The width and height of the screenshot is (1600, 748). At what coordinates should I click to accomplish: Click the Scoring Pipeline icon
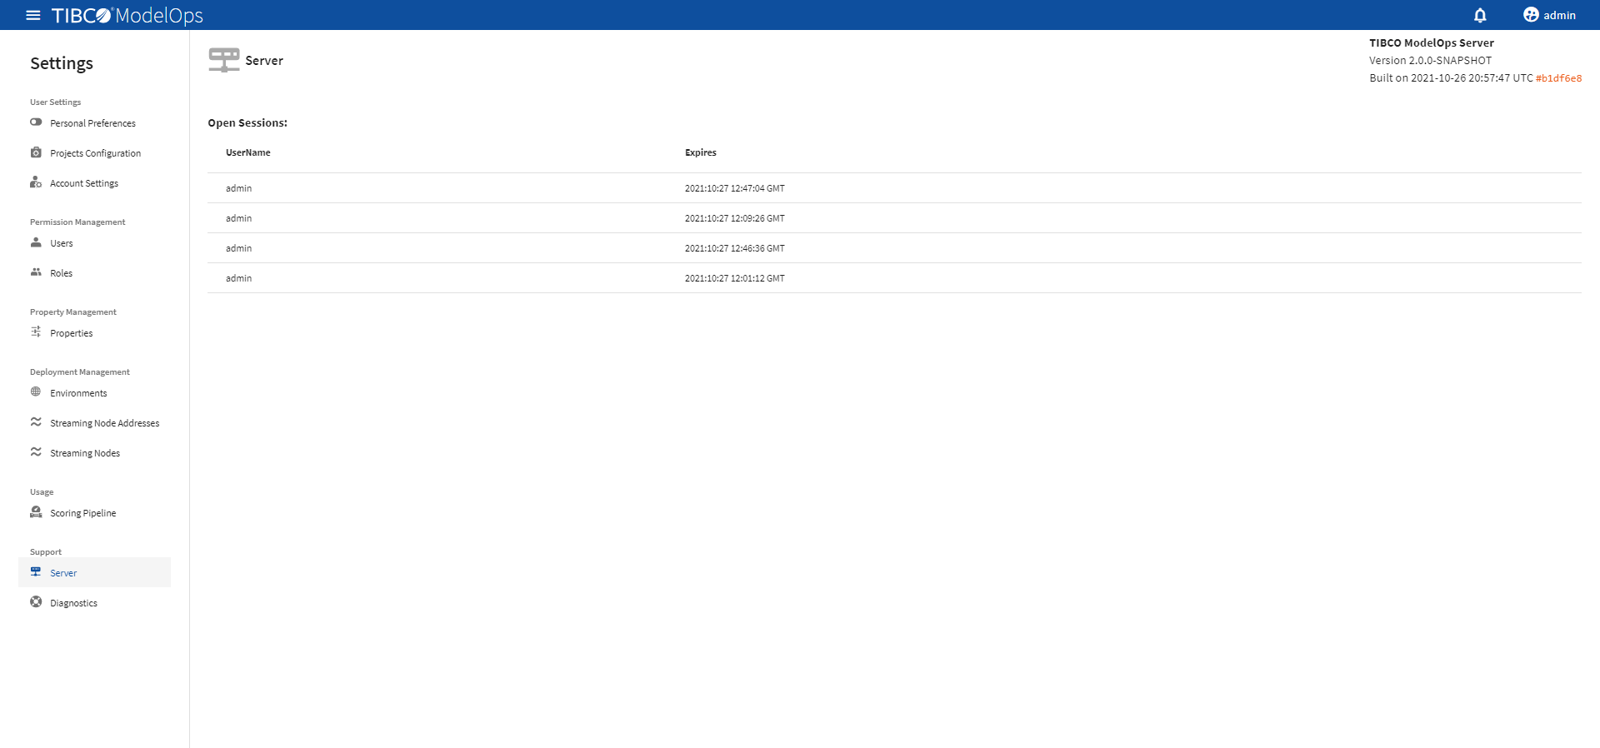click(x=36, y=512)
